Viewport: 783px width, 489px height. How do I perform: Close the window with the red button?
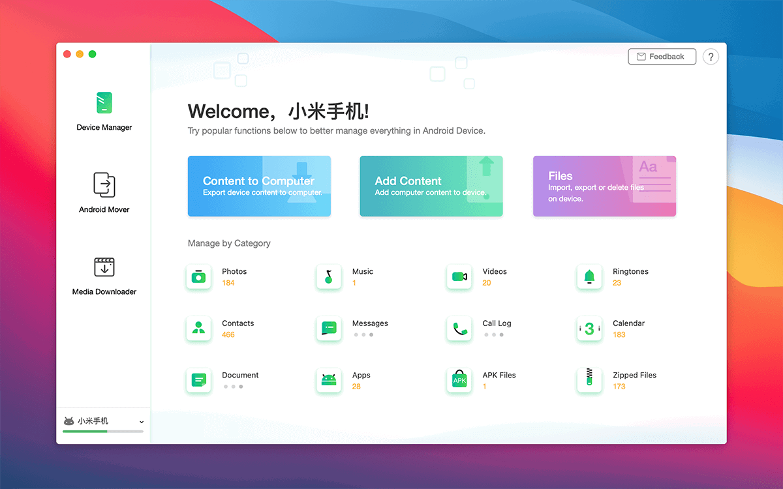67,54
